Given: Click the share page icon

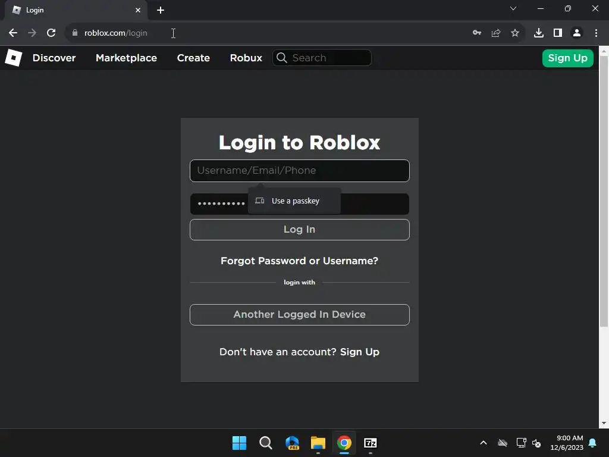Looking at the screenshot, I should tap(496, 33).
